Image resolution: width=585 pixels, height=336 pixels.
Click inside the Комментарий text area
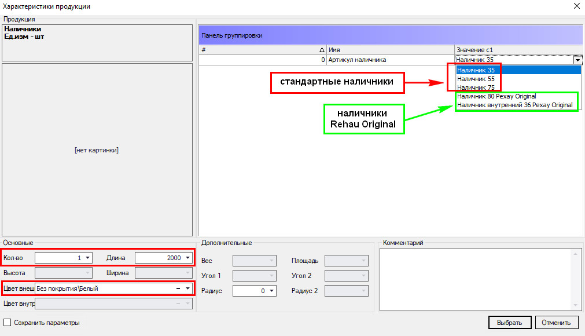click(x=476, y=279)
